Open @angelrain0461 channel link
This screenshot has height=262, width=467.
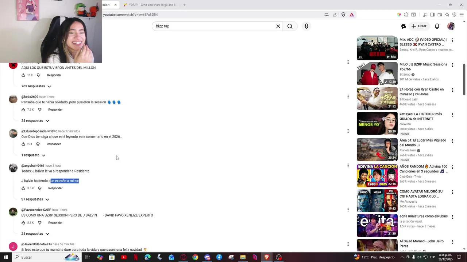33,166
